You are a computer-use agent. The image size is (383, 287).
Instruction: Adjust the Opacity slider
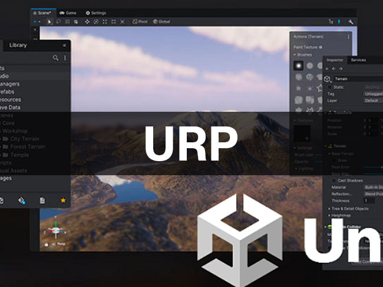(319, 162)
